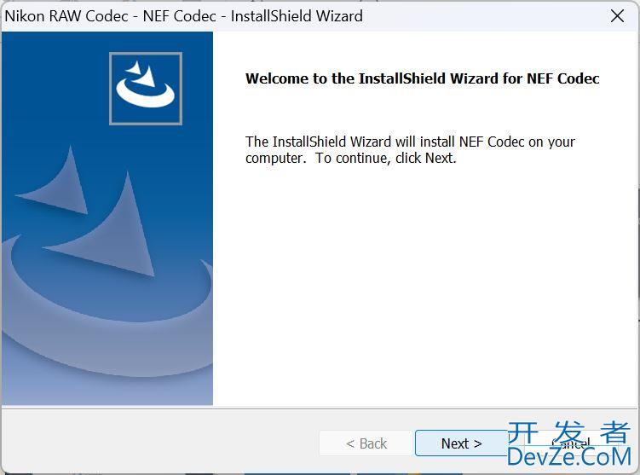Cancel the NEF Codec installation
640x475 pixels.
571,443
